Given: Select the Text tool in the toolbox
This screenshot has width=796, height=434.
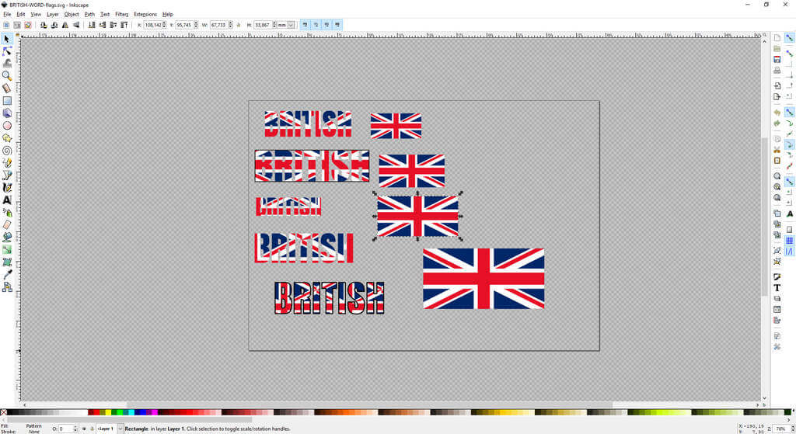Looking at the screenshot, I should [x=6, y=200].
